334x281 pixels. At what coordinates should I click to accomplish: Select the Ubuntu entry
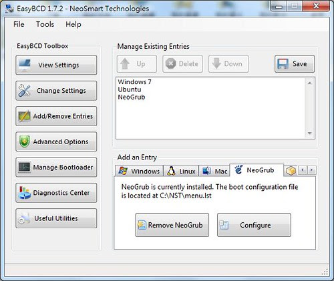pos(130,89)
